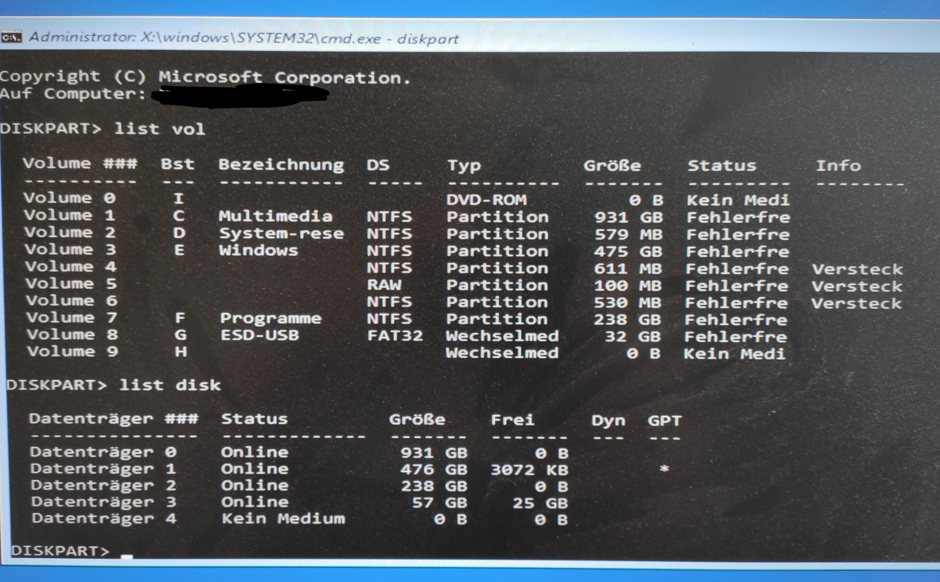
Task: Click the 'list vol' command text
Action: [159, 129]
